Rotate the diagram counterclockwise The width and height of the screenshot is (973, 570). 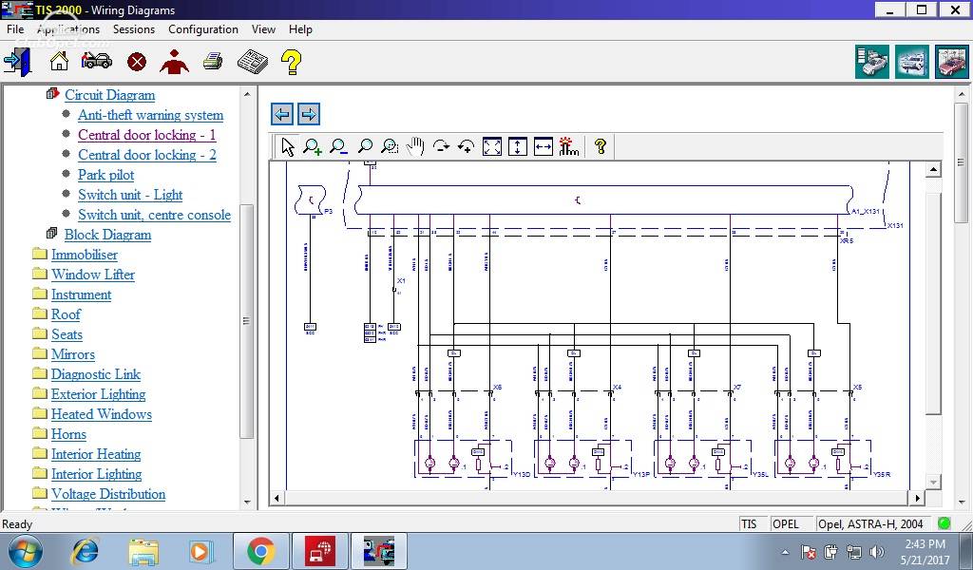point(466,147)
